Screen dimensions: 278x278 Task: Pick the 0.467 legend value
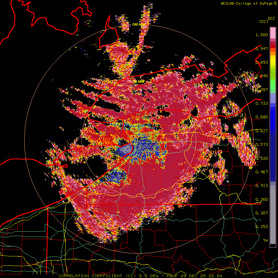pos(262,172)
